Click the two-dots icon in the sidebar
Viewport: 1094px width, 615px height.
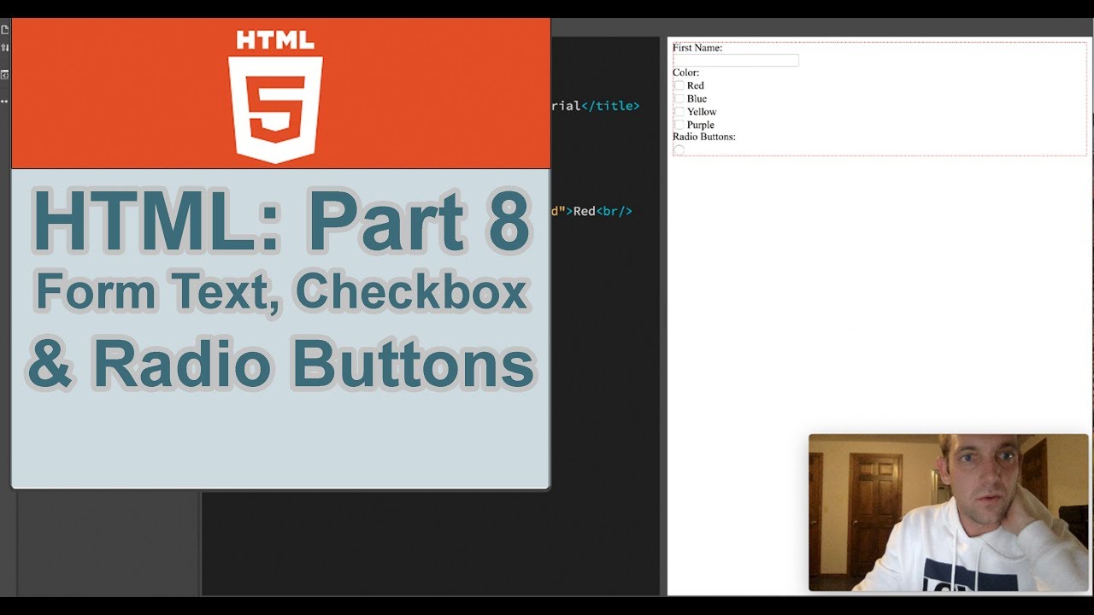[x=4, y=101]
